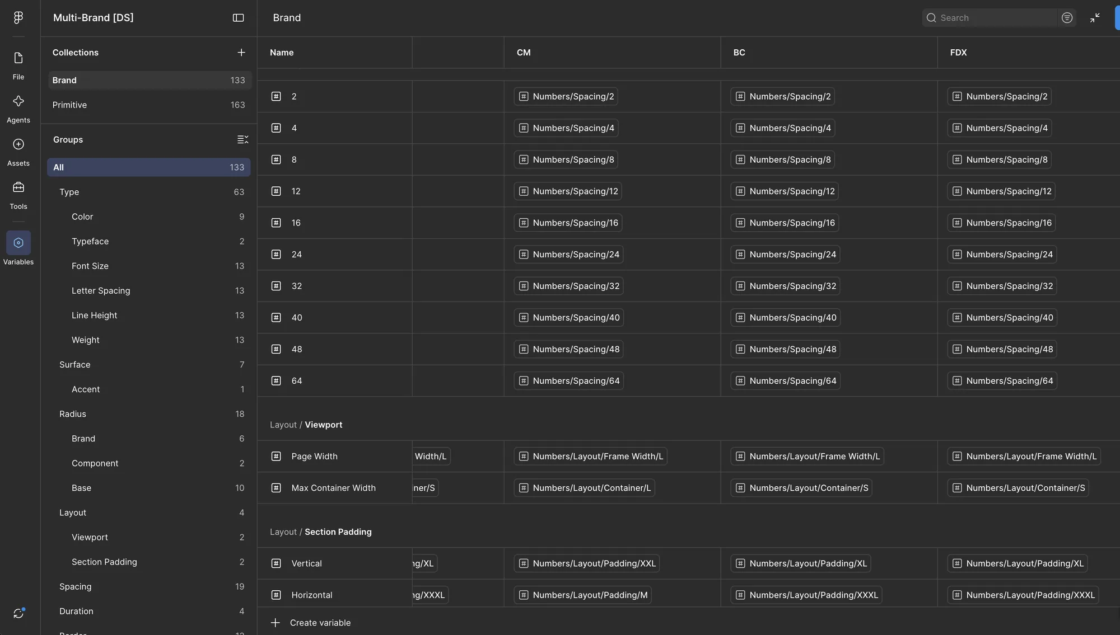Click BC value Numbers/Layout/Container/S
Screen dimensions: 1120x635
pyautogui.click(x=801, y=488)
